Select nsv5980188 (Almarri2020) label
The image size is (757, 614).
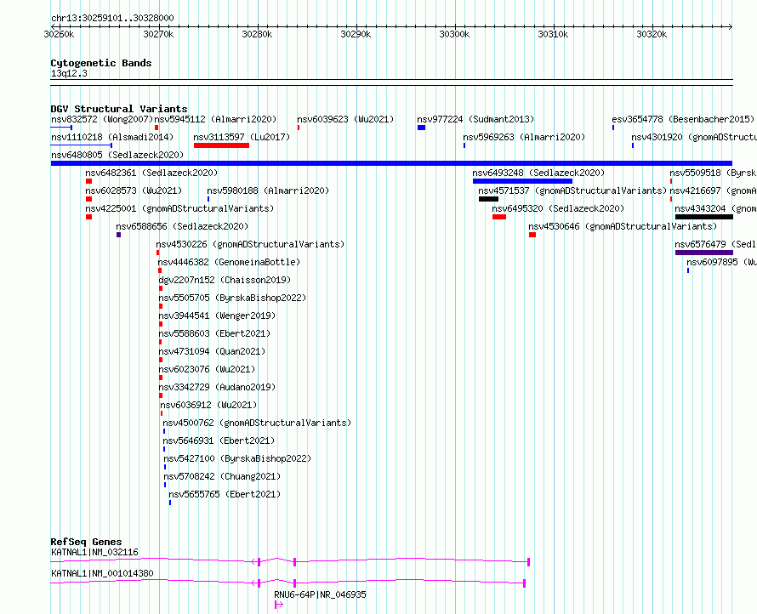coord(268,190)
